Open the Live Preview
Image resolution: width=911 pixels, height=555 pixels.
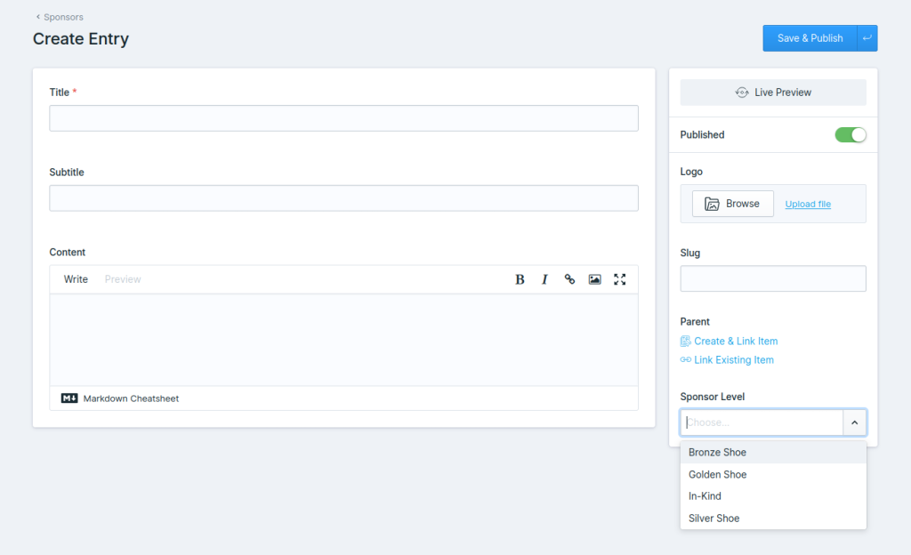(773, 92)
